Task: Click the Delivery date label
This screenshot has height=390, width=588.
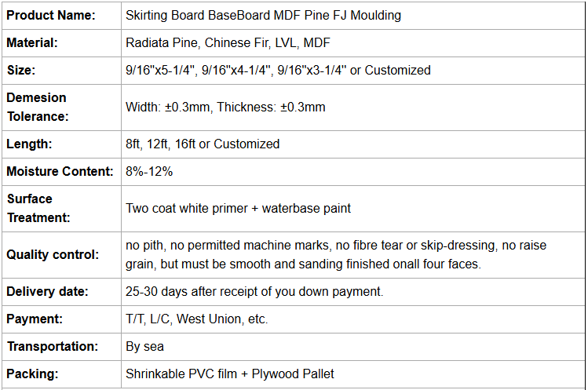Action: (47, 291)
